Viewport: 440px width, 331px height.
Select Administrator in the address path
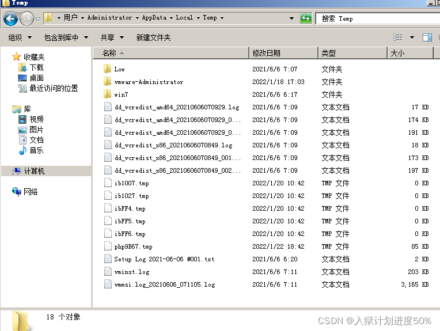(109, 18)
